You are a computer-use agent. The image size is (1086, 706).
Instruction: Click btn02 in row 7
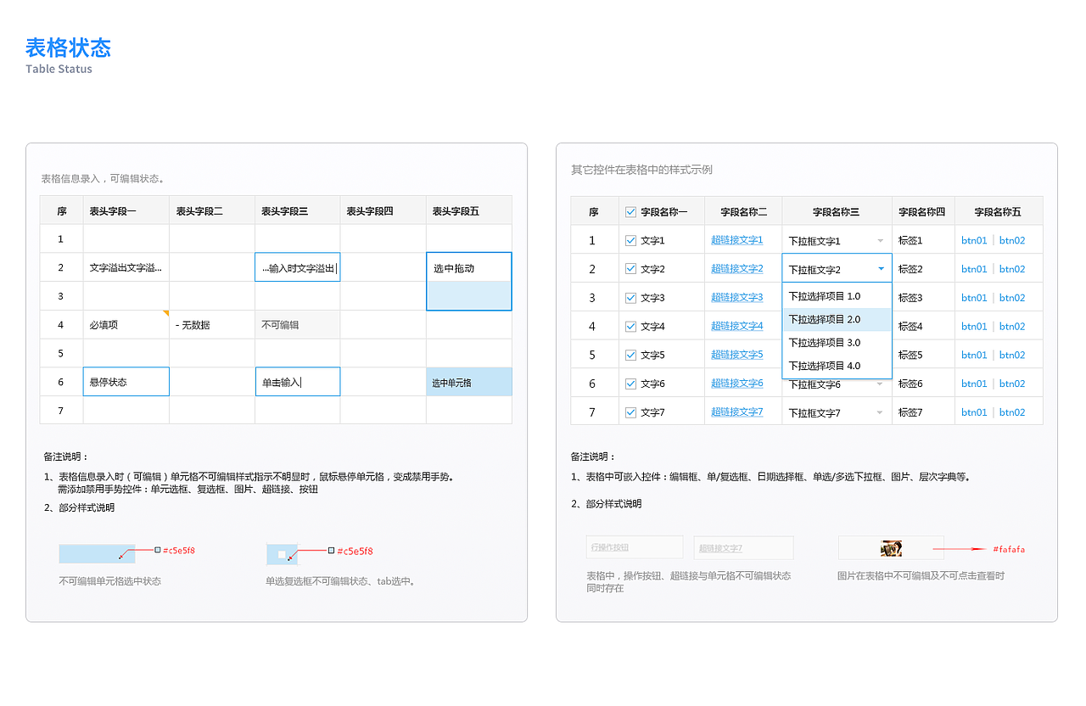[1012, 412]
